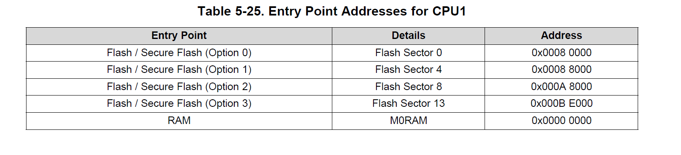
Task: Select the 'Flash Sector 8' details cell
Action: click(x=408, y=87)
